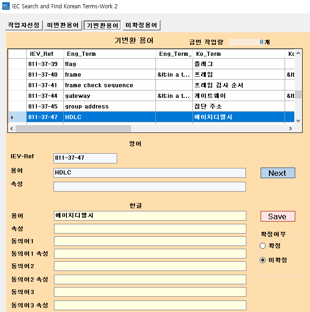Image resolution: width=310 pixels, height=312 pixels.
Task: Click the 'frame check sequence' cell
Action: (x=109, y=85)
